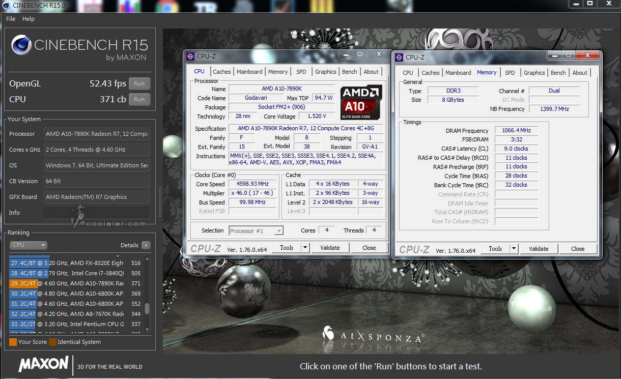This screenshot has height=379, width=621.
Task: Open the File menu
Action: coord(11,19)
